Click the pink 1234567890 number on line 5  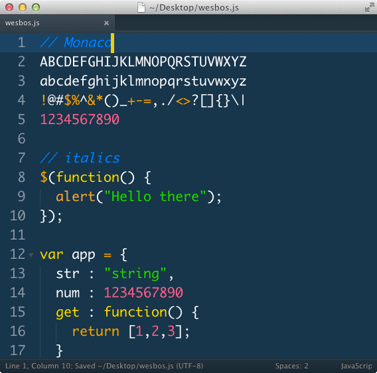pyautogui.click(x=80, y=119)
